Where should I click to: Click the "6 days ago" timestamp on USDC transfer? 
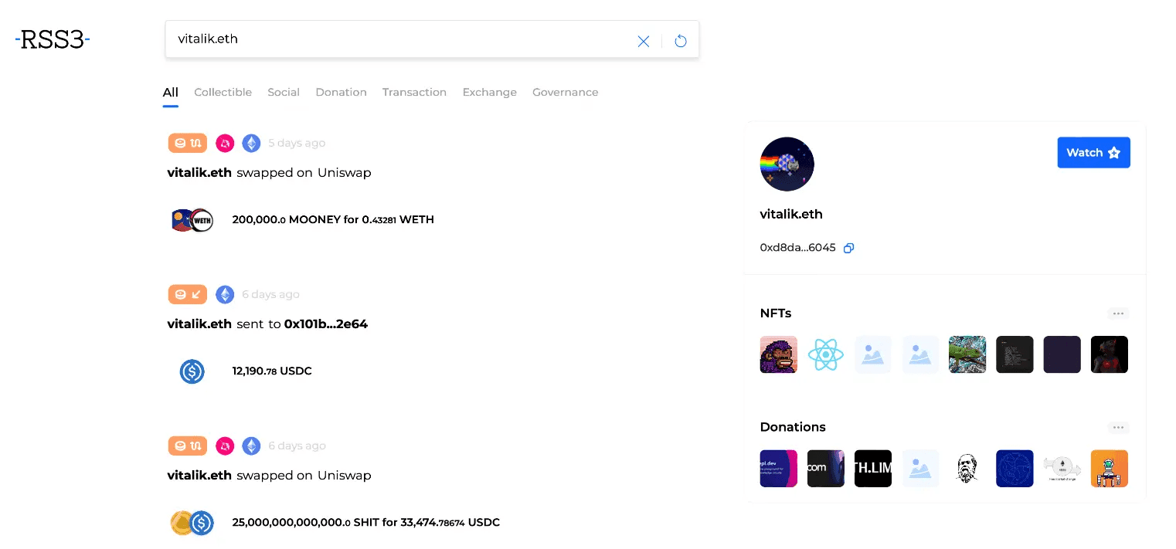(x=270, y=294)
